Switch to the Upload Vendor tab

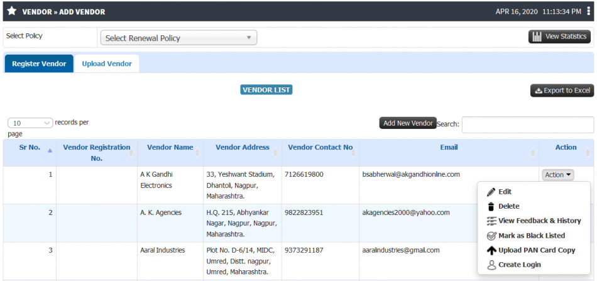[107, 63]
